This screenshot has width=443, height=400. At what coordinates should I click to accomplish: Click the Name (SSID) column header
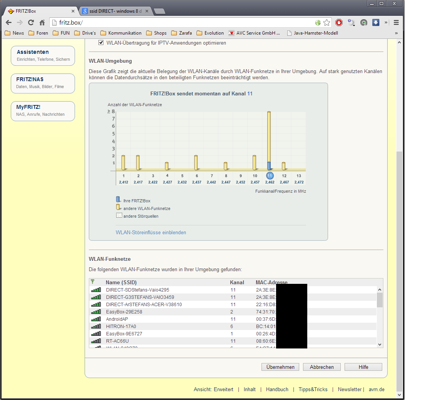tap(121, 282)
